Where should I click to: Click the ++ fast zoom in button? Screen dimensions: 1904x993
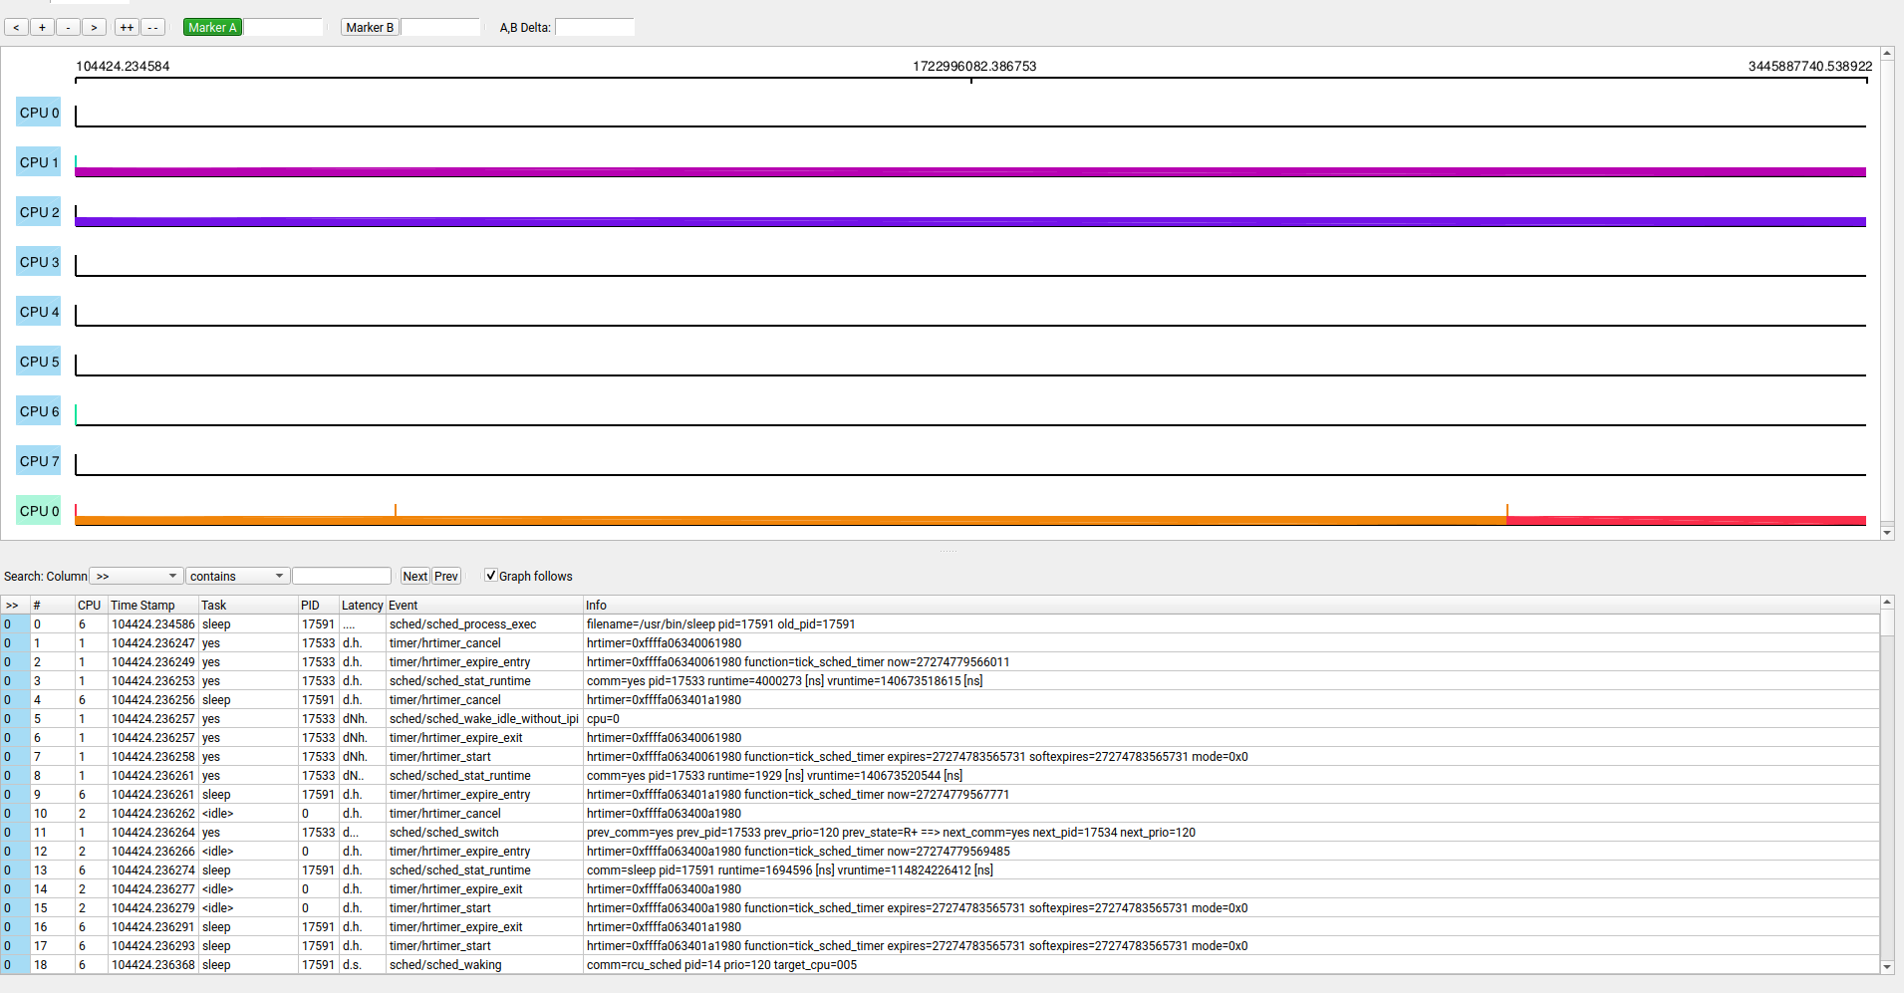[127, 28]
